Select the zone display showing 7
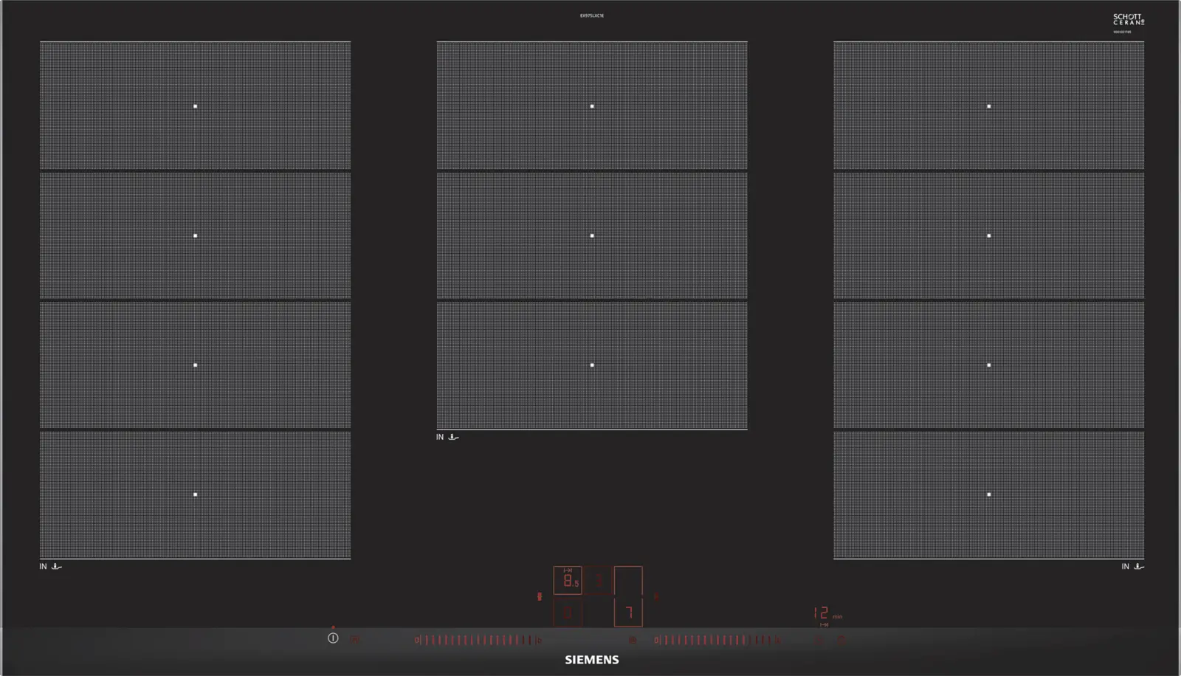 (628, 613)
